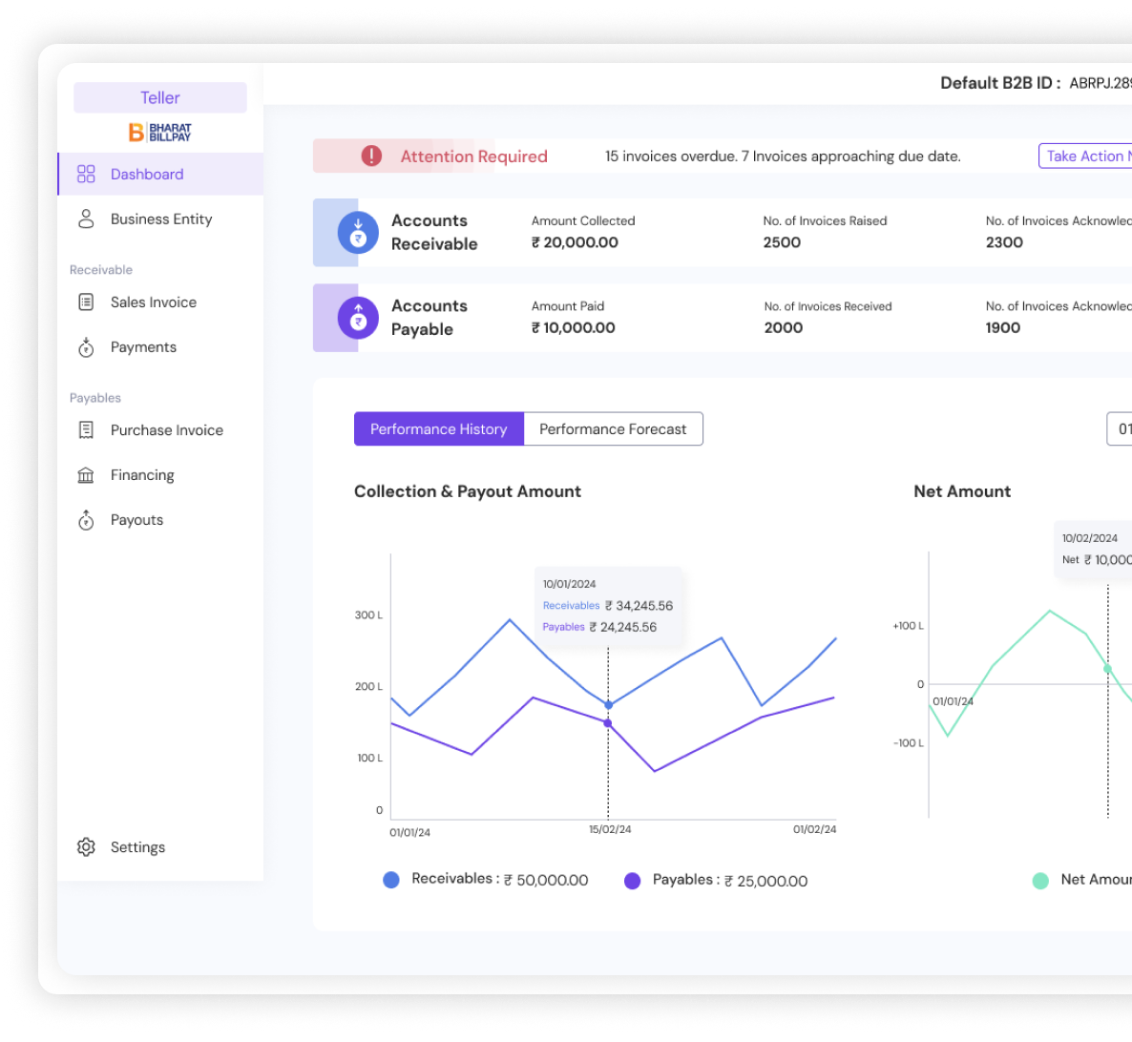The height and width of the screenshot is (1042, 1132).
Task: Click the red Attention Required alert icon
Action: coord(371,156)
